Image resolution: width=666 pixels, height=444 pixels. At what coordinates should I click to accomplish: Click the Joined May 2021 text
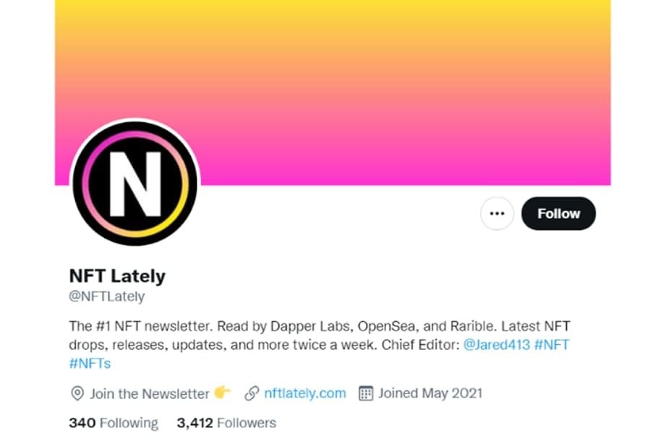pyautogui.click(x=430, y=393)
